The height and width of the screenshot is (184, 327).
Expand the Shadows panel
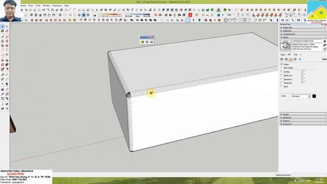coord(302,118)
